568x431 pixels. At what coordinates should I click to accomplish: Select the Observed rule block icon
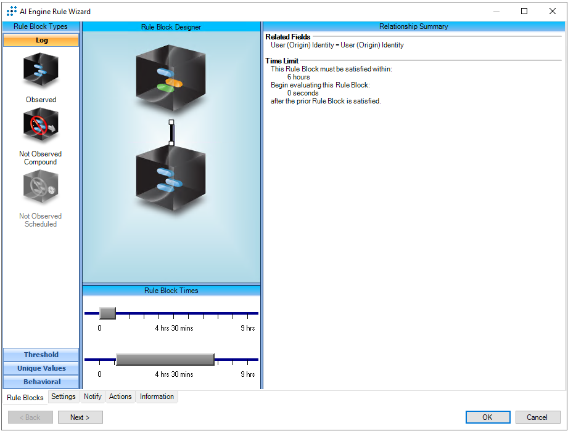41,71
